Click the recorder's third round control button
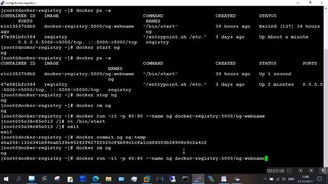328x184 pixels. pyautogui.click(x=312, y=170)
